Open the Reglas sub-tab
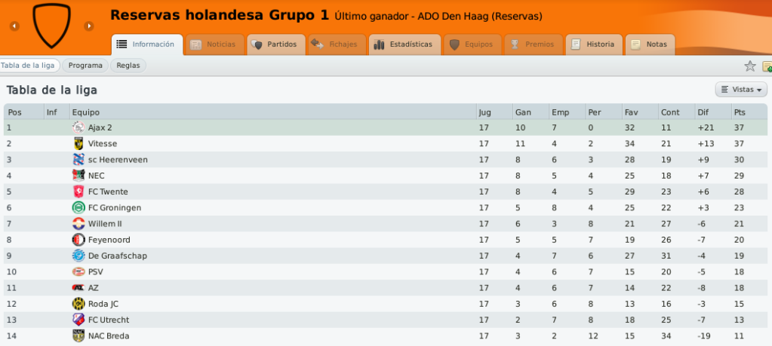Viewport: 772px width, 346px height. click(x=128, y=66)
